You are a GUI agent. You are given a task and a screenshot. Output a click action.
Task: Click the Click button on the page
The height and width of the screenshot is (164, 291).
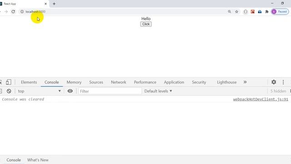[146, 24]
